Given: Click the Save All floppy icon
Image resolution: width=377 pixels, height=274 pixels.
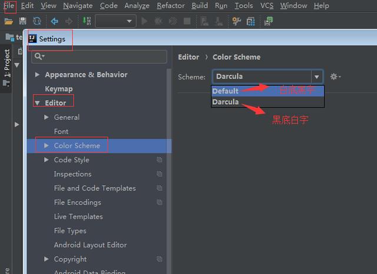Looking at the screenshot, I should coord(22,21).
